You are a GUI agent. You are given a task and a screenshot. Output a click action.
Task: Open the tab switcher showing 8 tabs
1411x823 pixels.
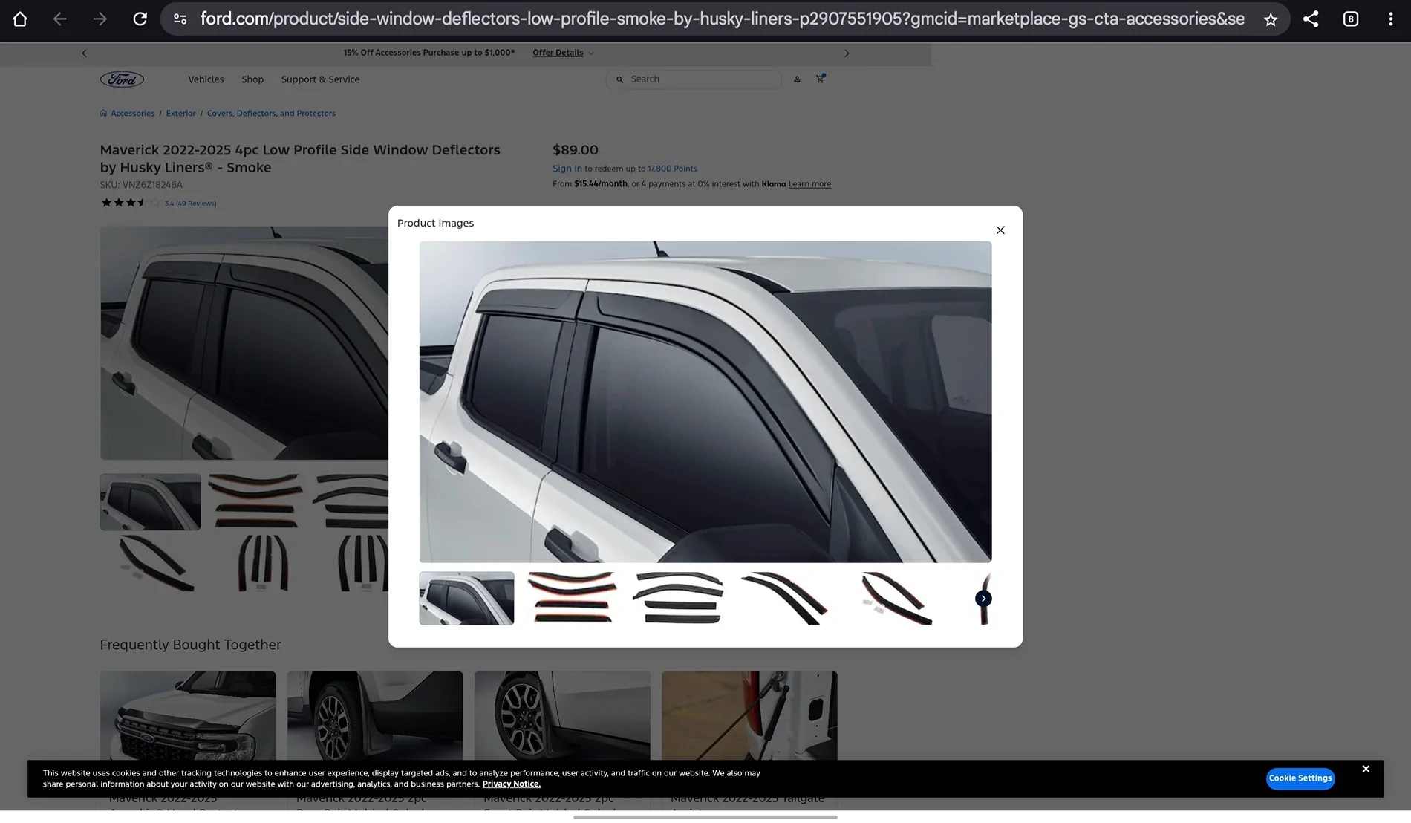point(1351,19)
